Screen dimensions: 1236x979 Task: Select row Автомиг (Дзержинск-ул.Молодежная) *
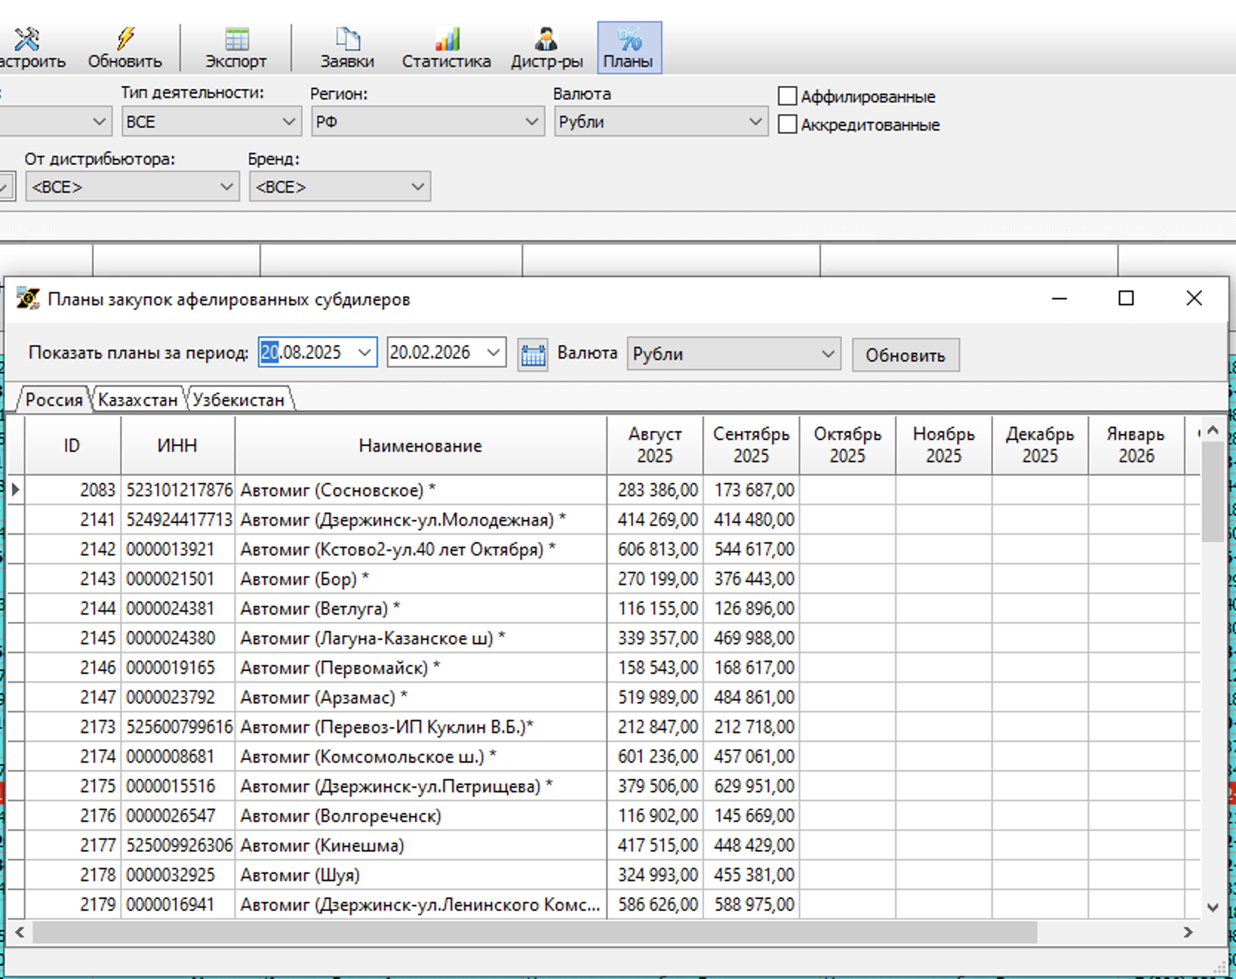(x=602, y=519)
